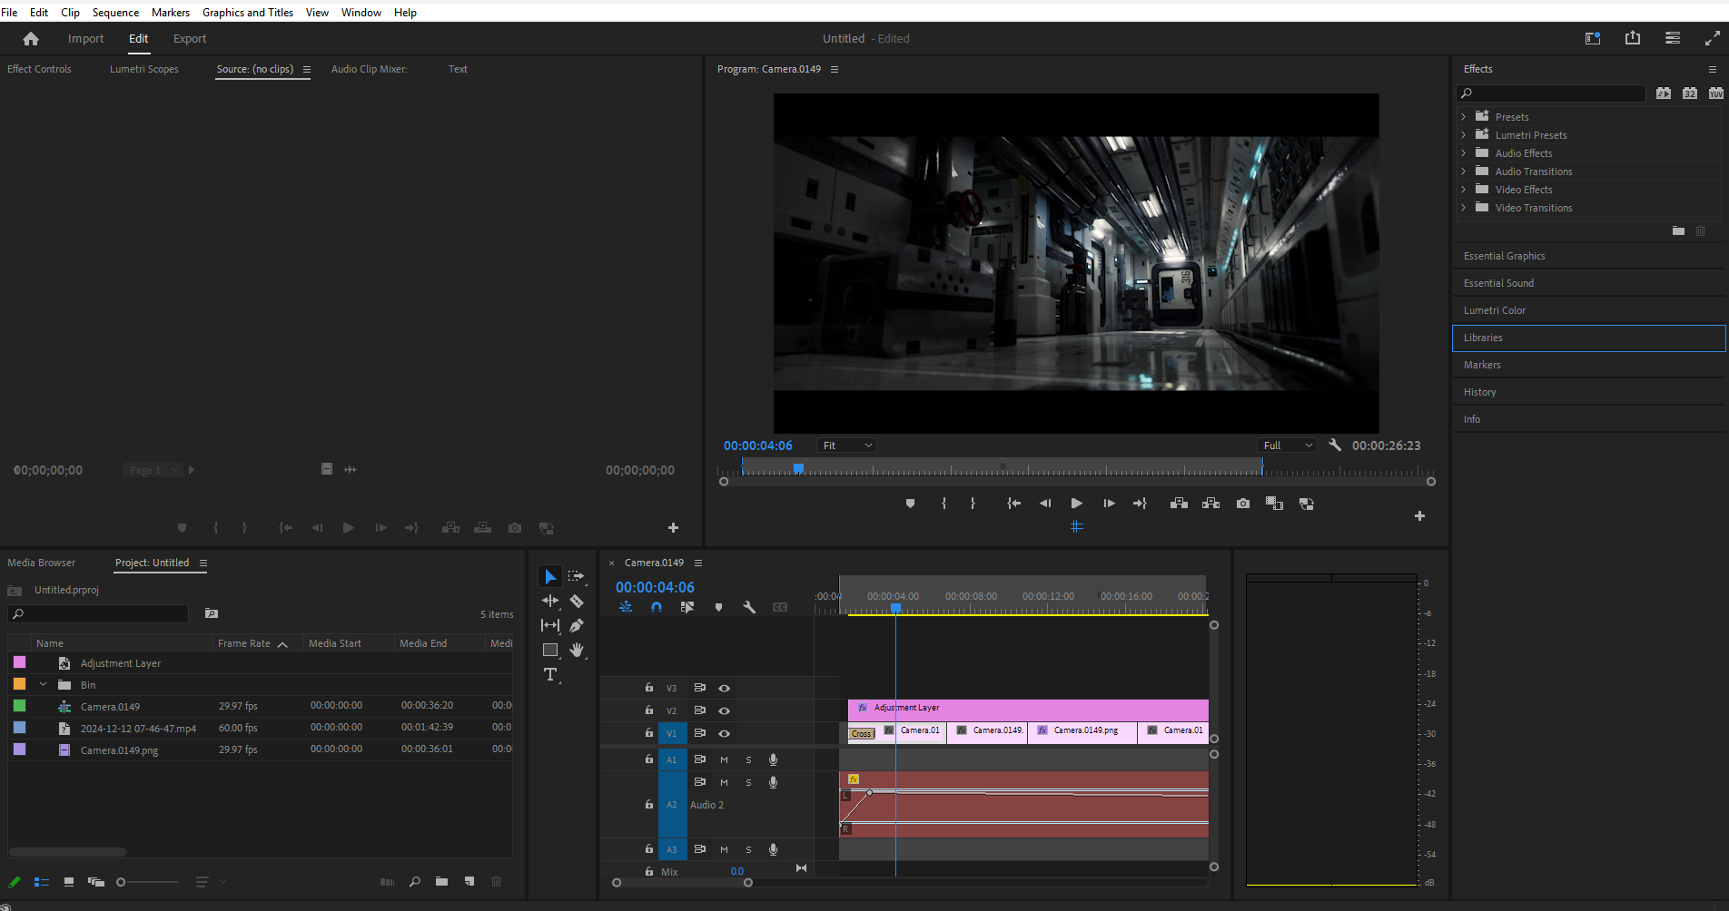Select the Pen tool
Viewport: 1729px width, 911px height.
coord(577,625)
